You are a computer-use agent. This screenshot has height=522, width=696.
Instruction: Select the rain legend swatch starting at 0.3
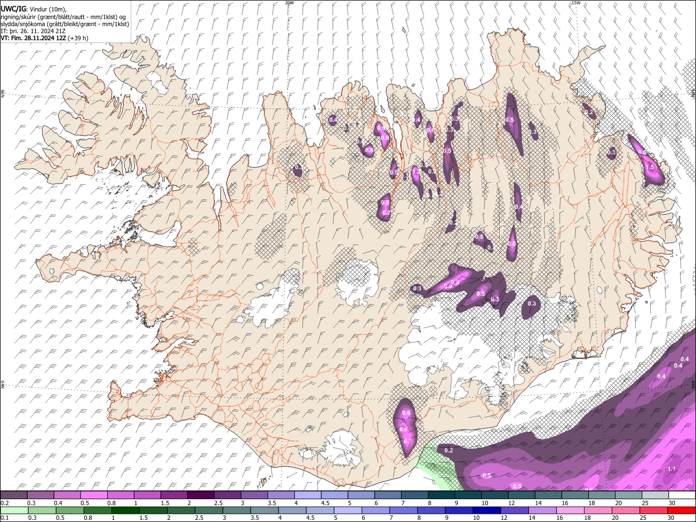click(41, 510)
